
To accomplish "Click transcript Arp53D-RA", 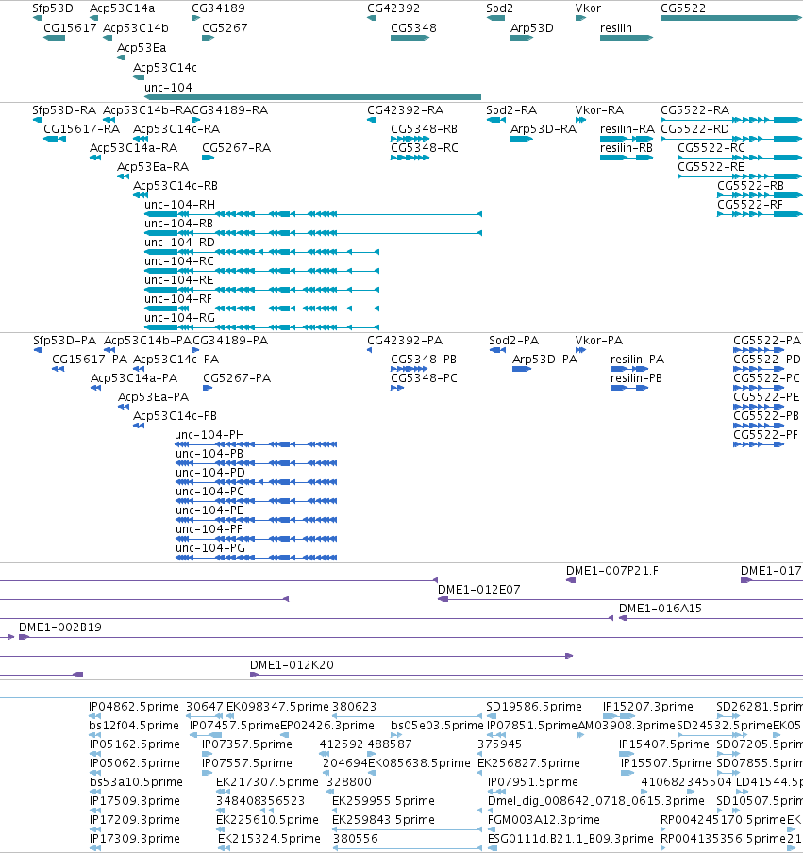I will click(521, 139).
